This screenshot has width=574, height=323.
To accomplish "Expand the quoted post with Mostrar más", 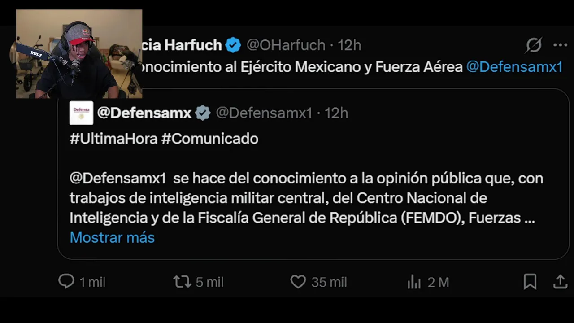I will [112, 237].
